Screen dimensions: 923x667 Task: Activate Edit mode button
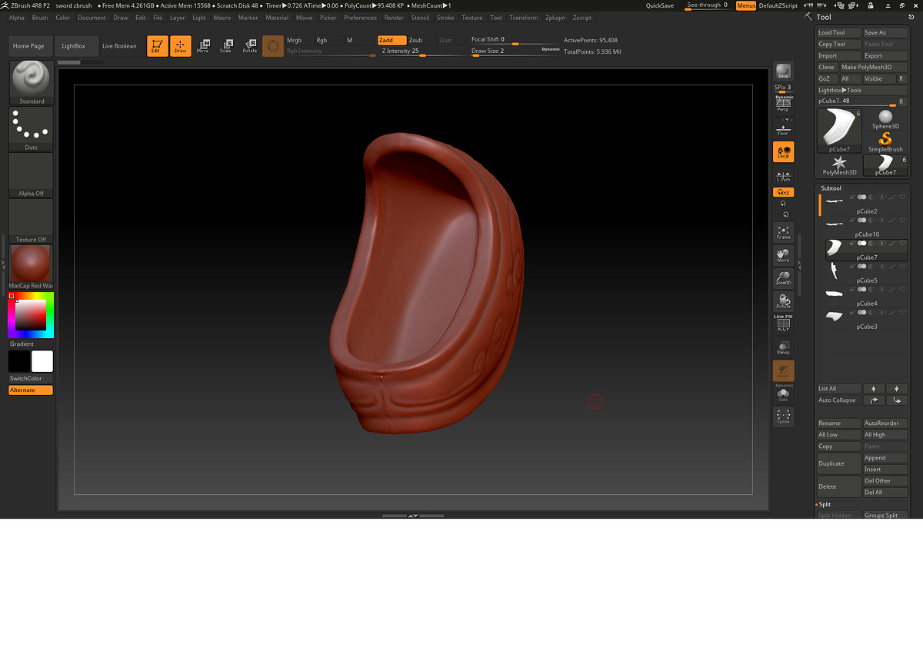pos(157,46)
